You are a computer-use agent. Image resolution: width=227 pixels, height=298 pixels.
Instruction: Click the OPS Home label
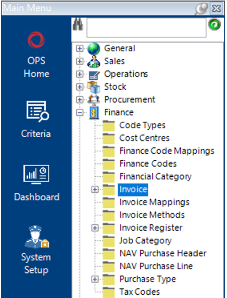coord(36,67)
